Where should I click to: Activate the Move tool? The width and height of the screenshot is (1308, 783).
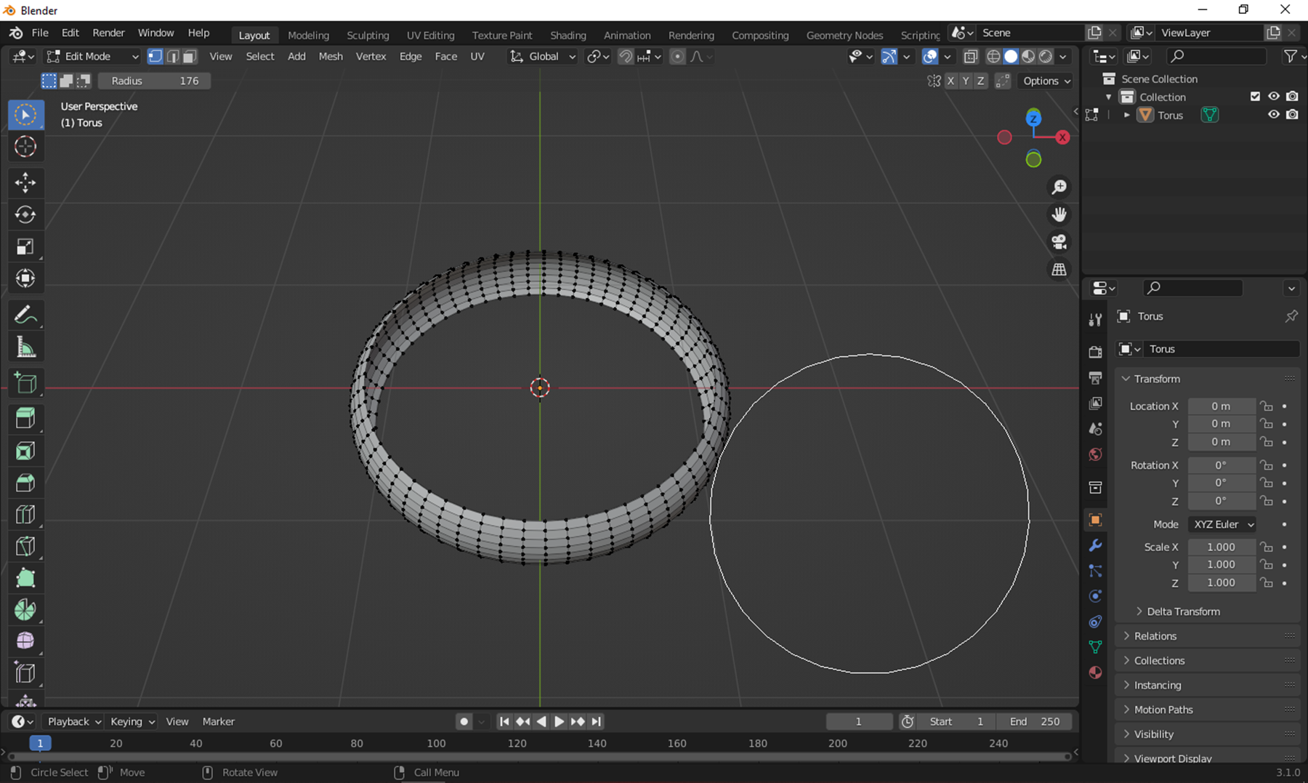[25, 182]
